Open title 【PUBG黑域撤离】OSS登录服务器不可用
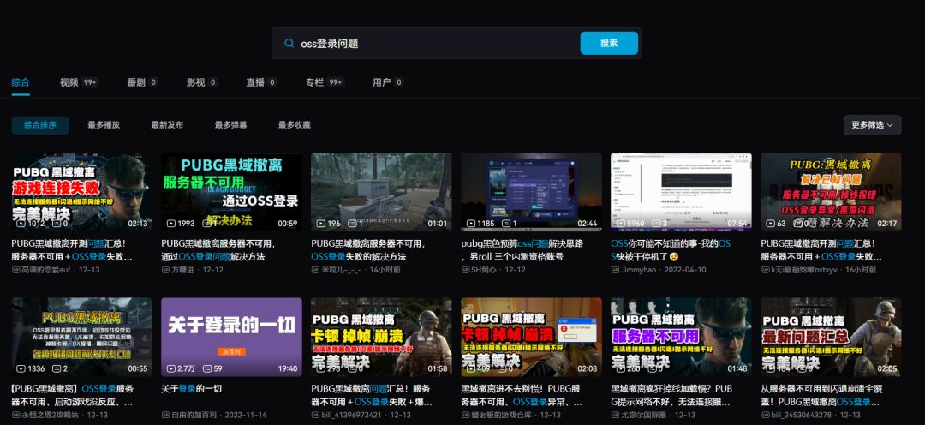 point(73,396)
